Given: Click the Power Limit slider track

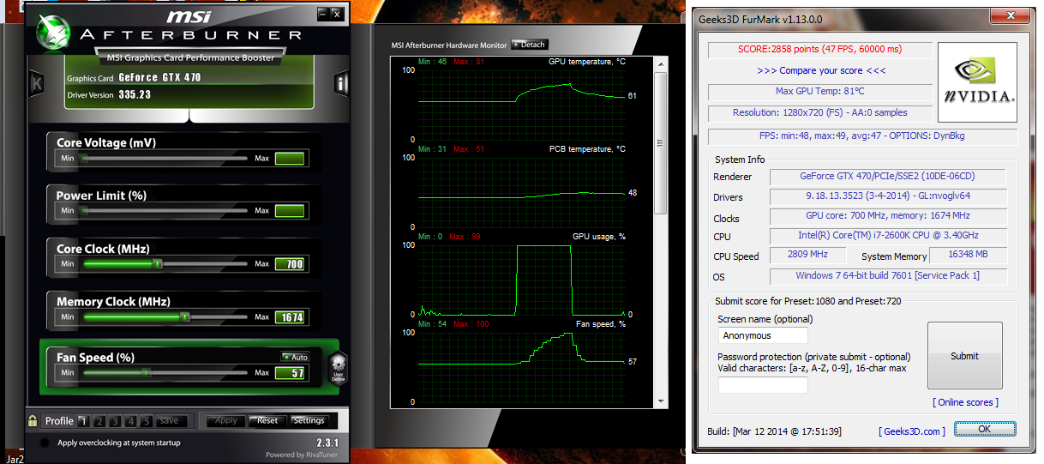Looking at the screenshot, I should 164,211.
